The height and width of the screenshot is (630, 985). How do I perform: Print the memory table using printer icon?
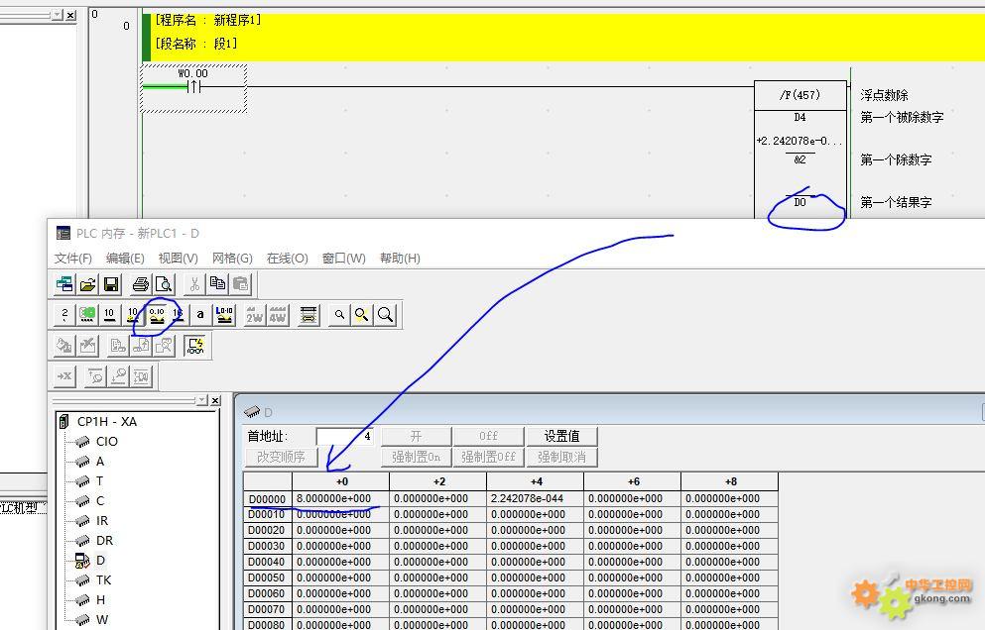click(x=141, y=285)
